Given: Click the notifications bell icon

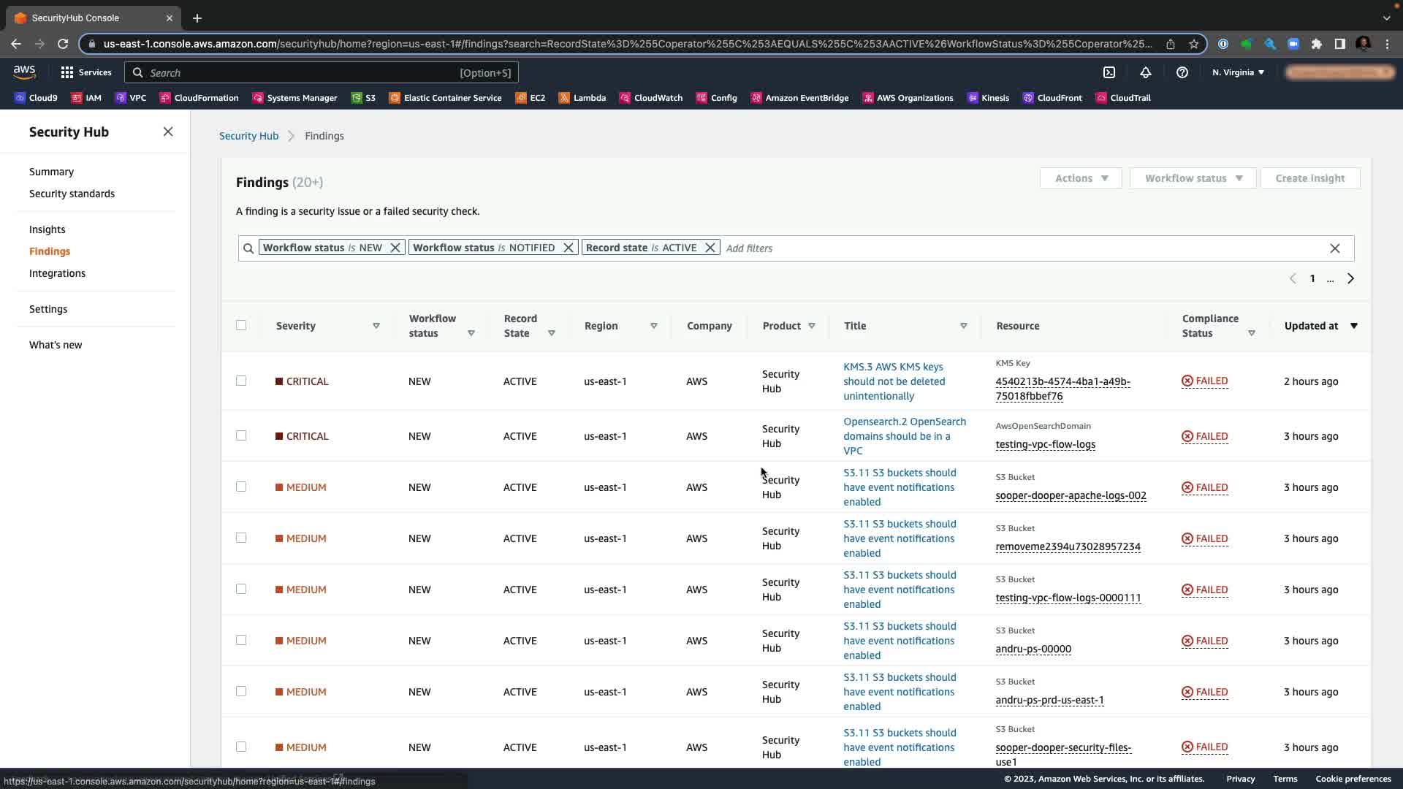Looking at the screenshot, I should tap(1145, 72).
